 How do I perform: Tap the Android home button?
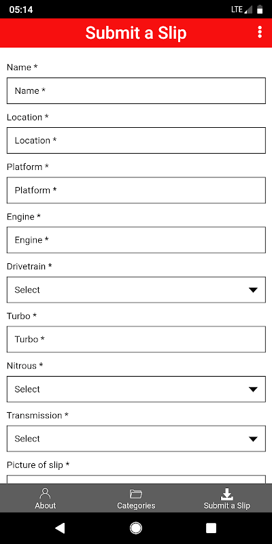[x=135, y=528]
